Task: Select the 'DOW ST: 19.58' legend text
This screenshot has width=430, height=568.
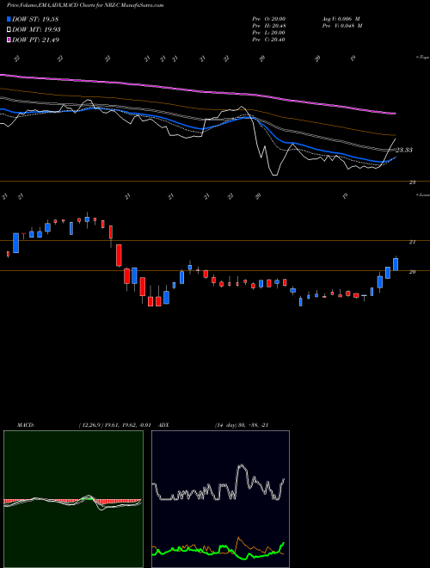Action: tap(35, 19)
